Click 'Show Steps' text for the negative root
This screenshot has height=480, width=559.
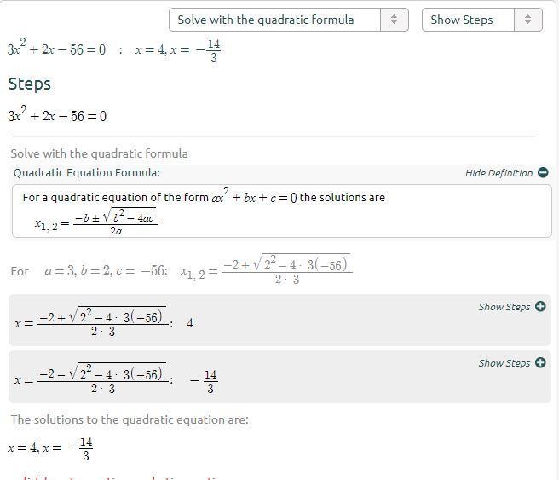pos(504,363)
